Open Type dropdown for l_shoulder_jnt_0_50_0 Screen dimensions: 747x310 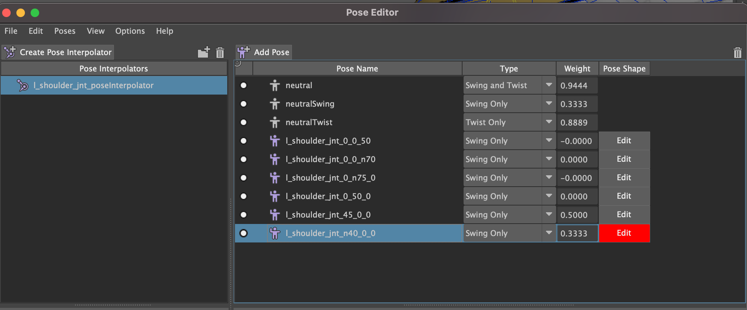tap(510, 196)
